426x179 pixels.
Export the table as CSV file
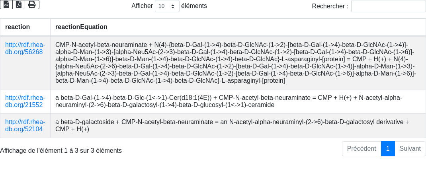click(x=6, y=5)
